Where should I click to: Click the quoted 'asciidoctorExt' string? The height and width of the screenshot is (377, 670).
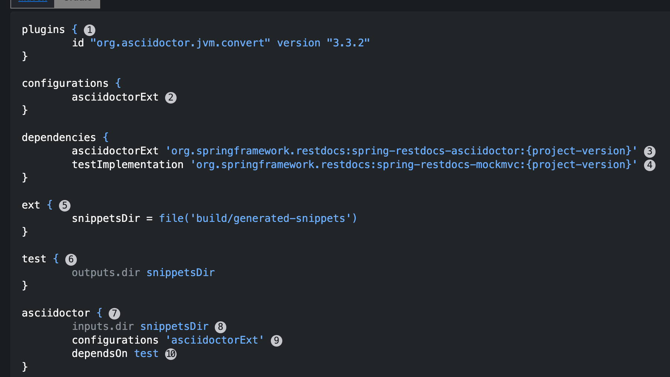pyautogui.click(x=215, y=340)
